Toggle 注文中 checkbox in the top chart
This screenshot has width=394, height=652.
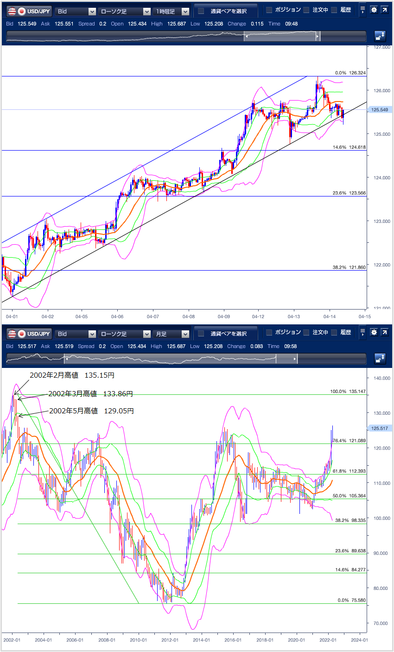tap(306, 10)
